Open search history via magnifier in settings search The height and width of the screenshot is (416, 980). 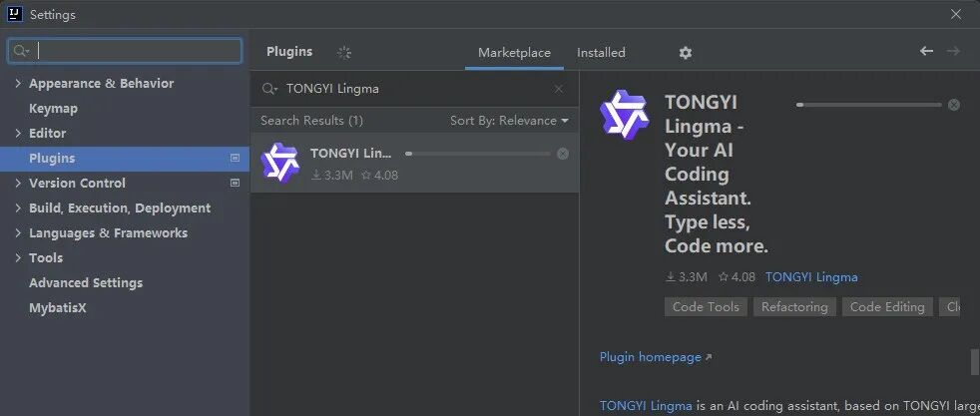[x=21, y=51]
